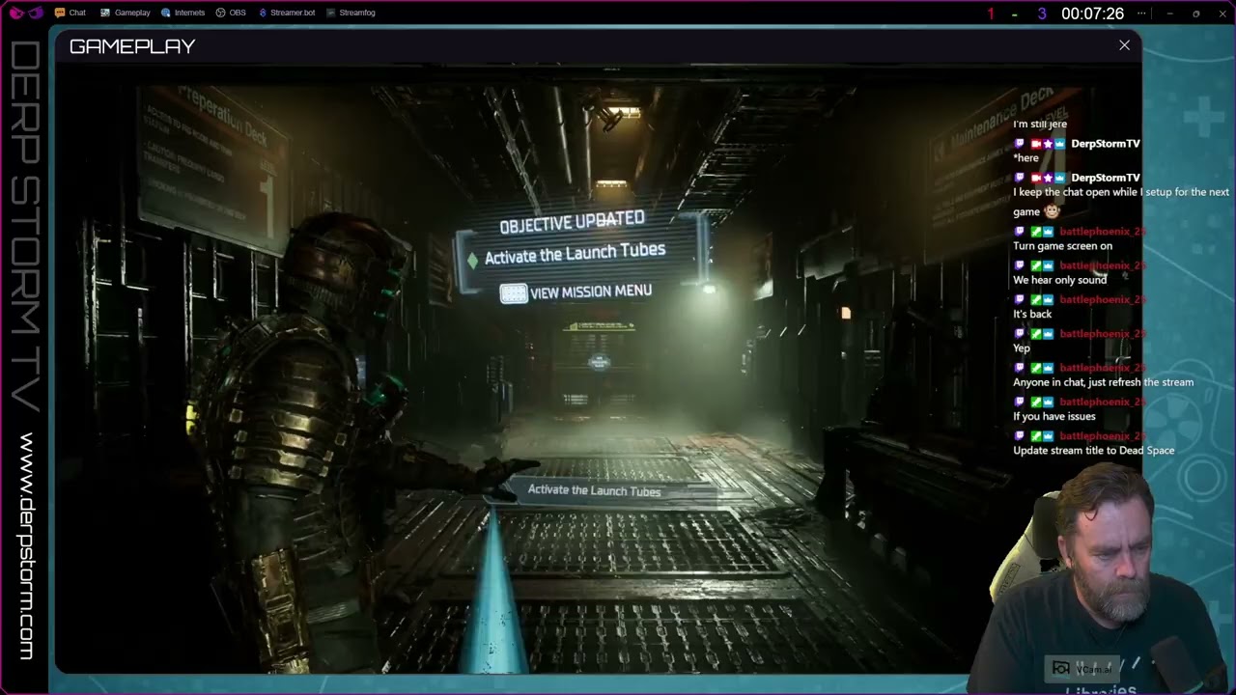The height and width of the screenshot is (695, 1236).
Task: Open the Chat tab in top bar
Action: (70, 13)
